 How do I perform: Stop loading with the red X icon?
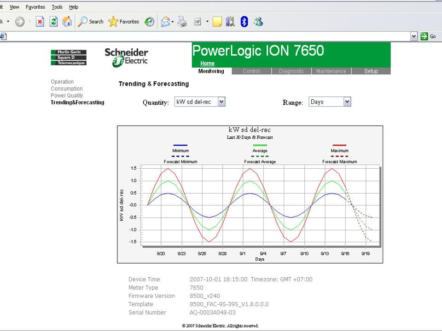tap(40, 22)
